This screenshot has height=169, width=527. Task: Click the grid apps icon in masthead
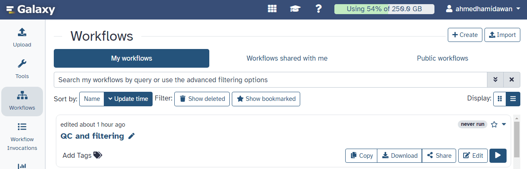(272, 9)
